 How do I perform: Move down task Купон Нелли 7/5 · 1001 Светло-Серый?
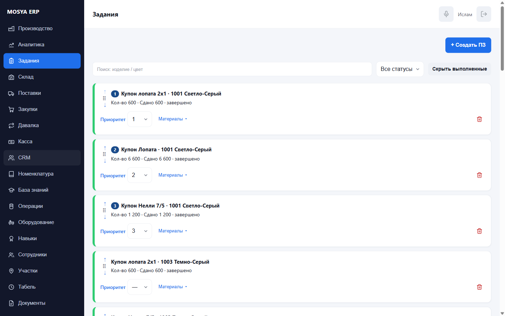coord(105,217)
